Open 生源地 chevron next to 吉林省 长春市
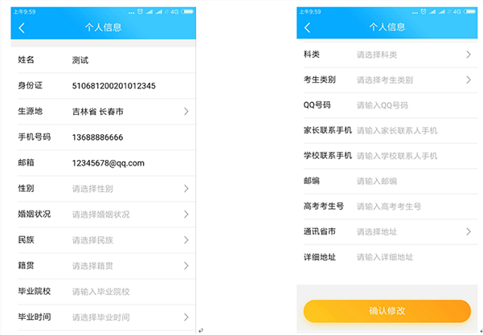The image size is (483, 335). point(186,112)
